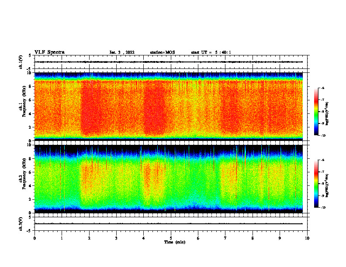
Task: Click the "station=MOS" header text
Action: [163, 52]
